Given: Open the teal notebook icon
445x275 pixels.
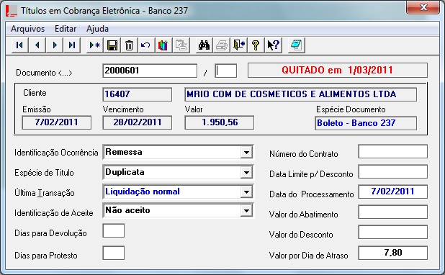Looking at the screenshot, I should coord(296,45).
